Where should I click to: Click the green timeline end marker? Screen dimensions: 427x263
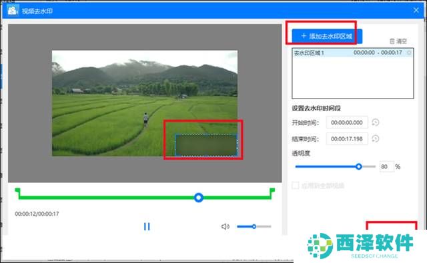pyautogui.click(x=272, y=193)
